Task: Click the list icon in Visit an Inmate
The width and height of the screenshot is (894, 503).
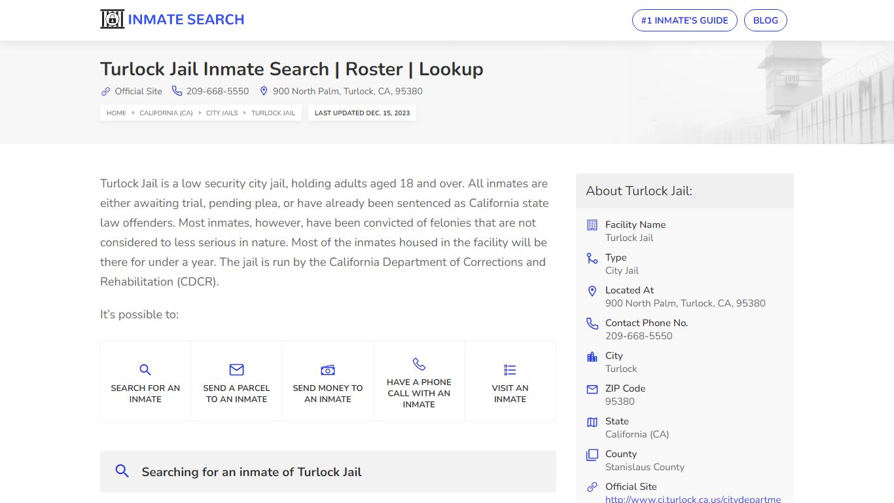Action: click(x=510, y=370)
